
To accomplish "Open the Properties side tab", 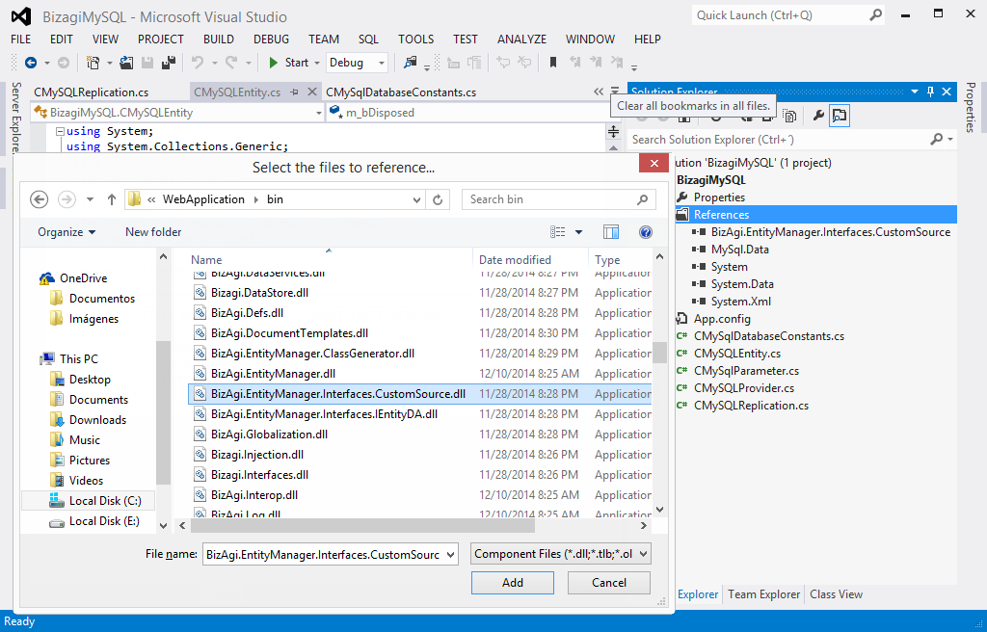I will [x=970, y=107].
